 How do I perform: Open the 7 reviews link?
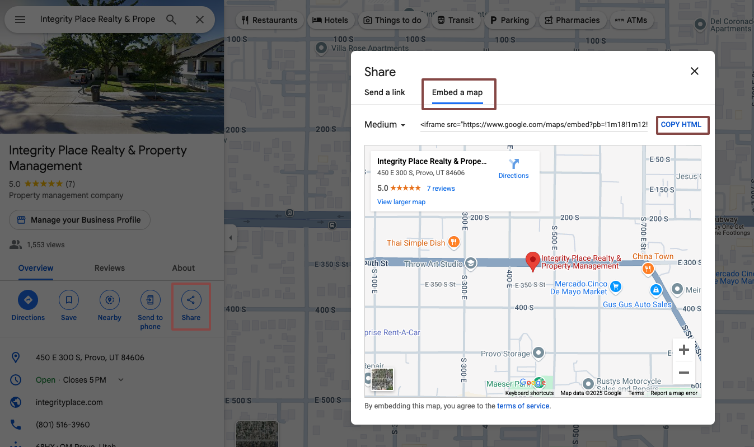[x=441, y=189]
